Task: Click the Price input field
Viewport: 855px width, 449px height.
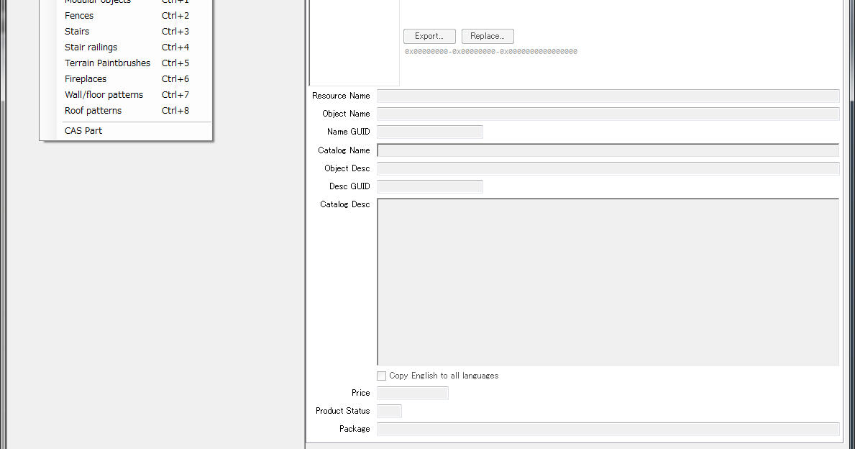Action: pyautogui.click(x=412, y=393)
